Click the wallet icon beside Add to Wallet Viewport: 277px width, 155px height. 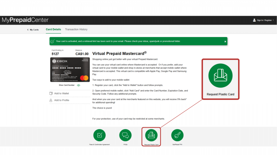[51, 93]
